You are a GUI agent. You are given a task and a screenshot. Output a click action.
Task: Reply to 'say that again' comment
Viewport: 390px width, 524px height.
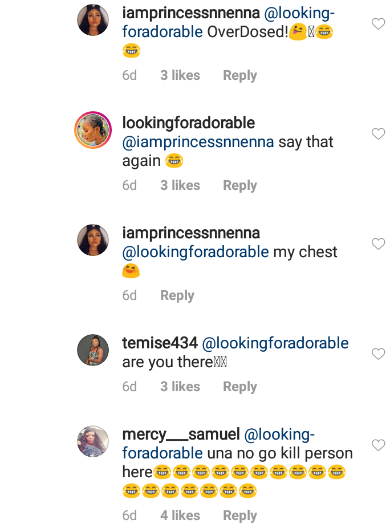click(239, 185)
